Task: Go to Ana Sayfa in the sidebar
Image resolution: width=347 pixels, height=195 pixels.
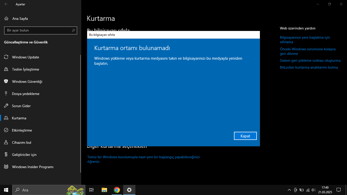Action: coord(41,19)
